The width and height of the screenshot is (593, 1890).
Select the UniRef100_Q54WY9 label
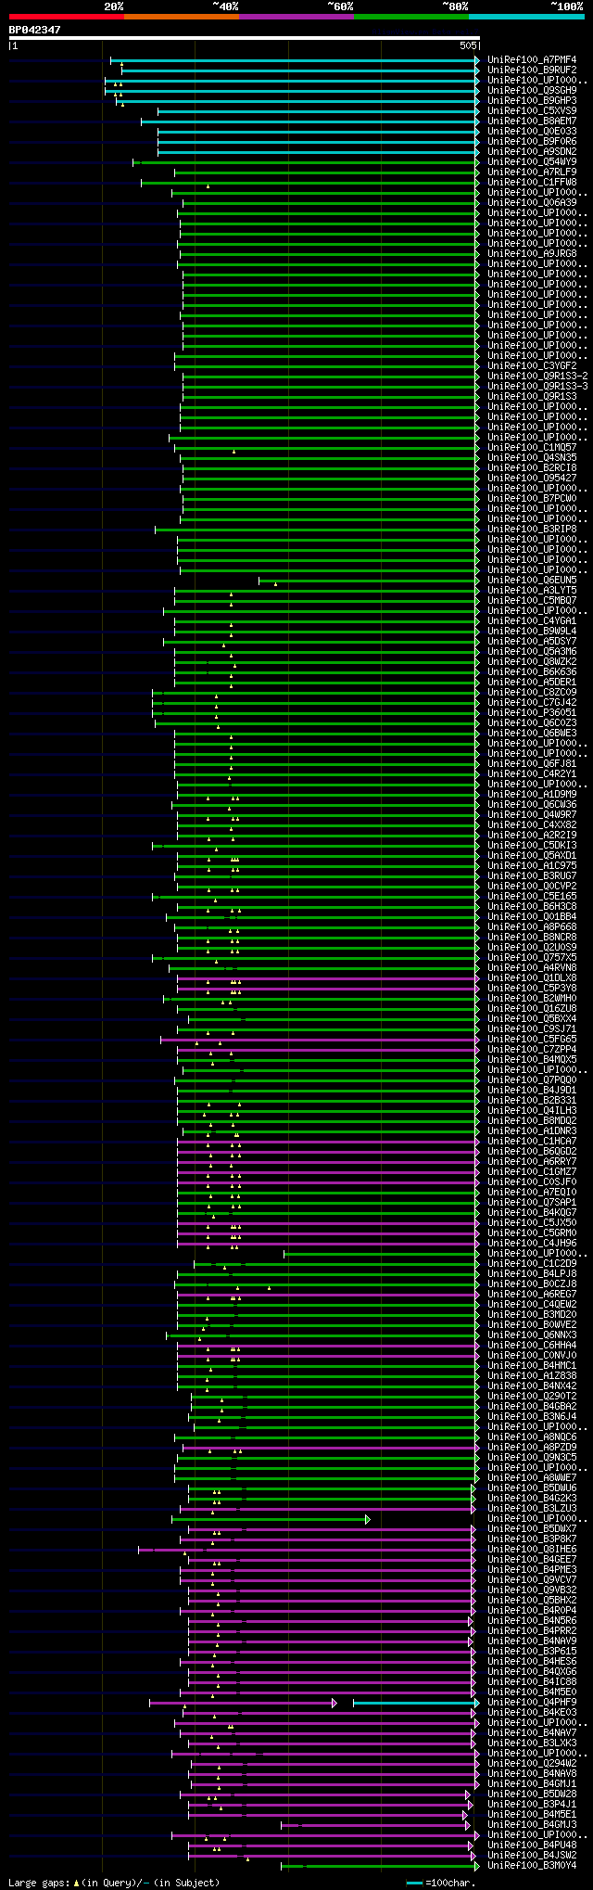532,162
